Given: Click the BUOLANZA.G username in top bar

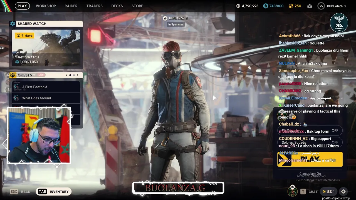Looking at the screenshot, I should click(336, 6).
